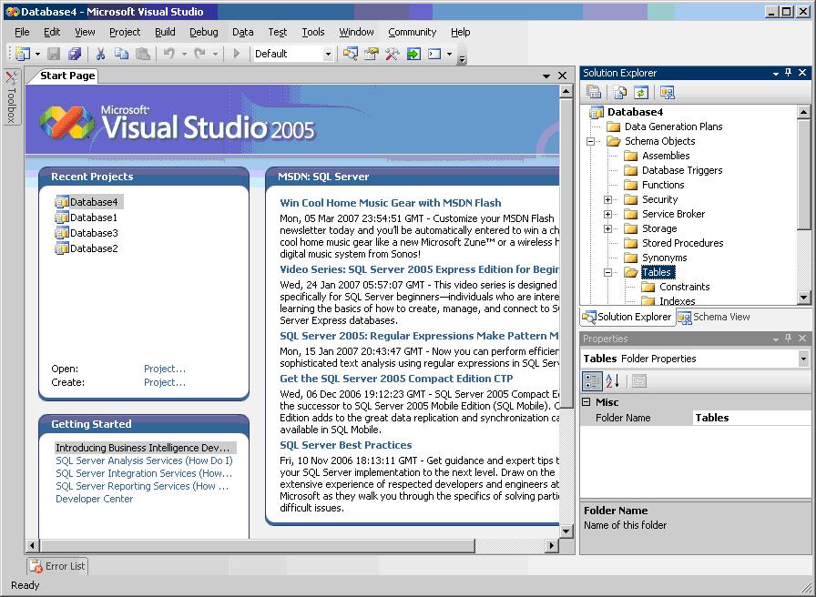Image resolution: width=816 pixels, height=597 pixels.
Task: Open Solution Explorer from the main toolbar
Action: (351, 54)
